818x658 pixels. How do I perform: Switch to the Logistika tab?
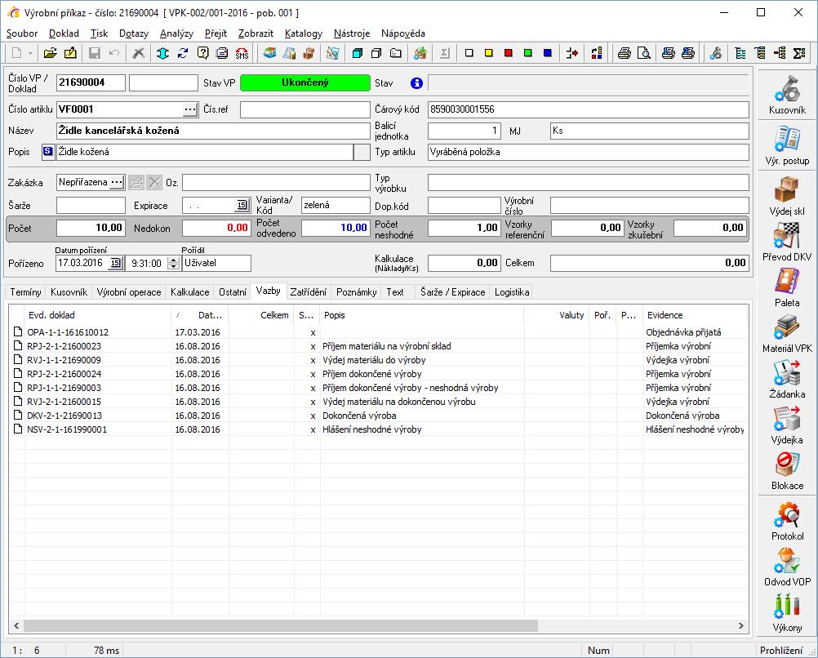[x=512, y=292]
